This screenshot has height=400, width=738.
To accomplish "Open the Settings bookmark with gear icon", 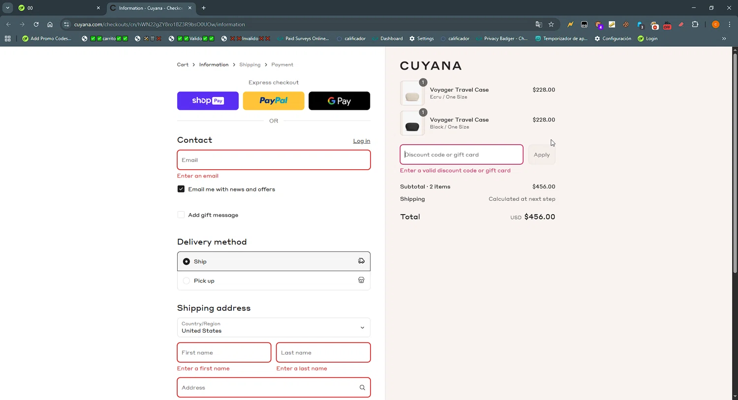I will pyautogui.click(x=422, y=38).
